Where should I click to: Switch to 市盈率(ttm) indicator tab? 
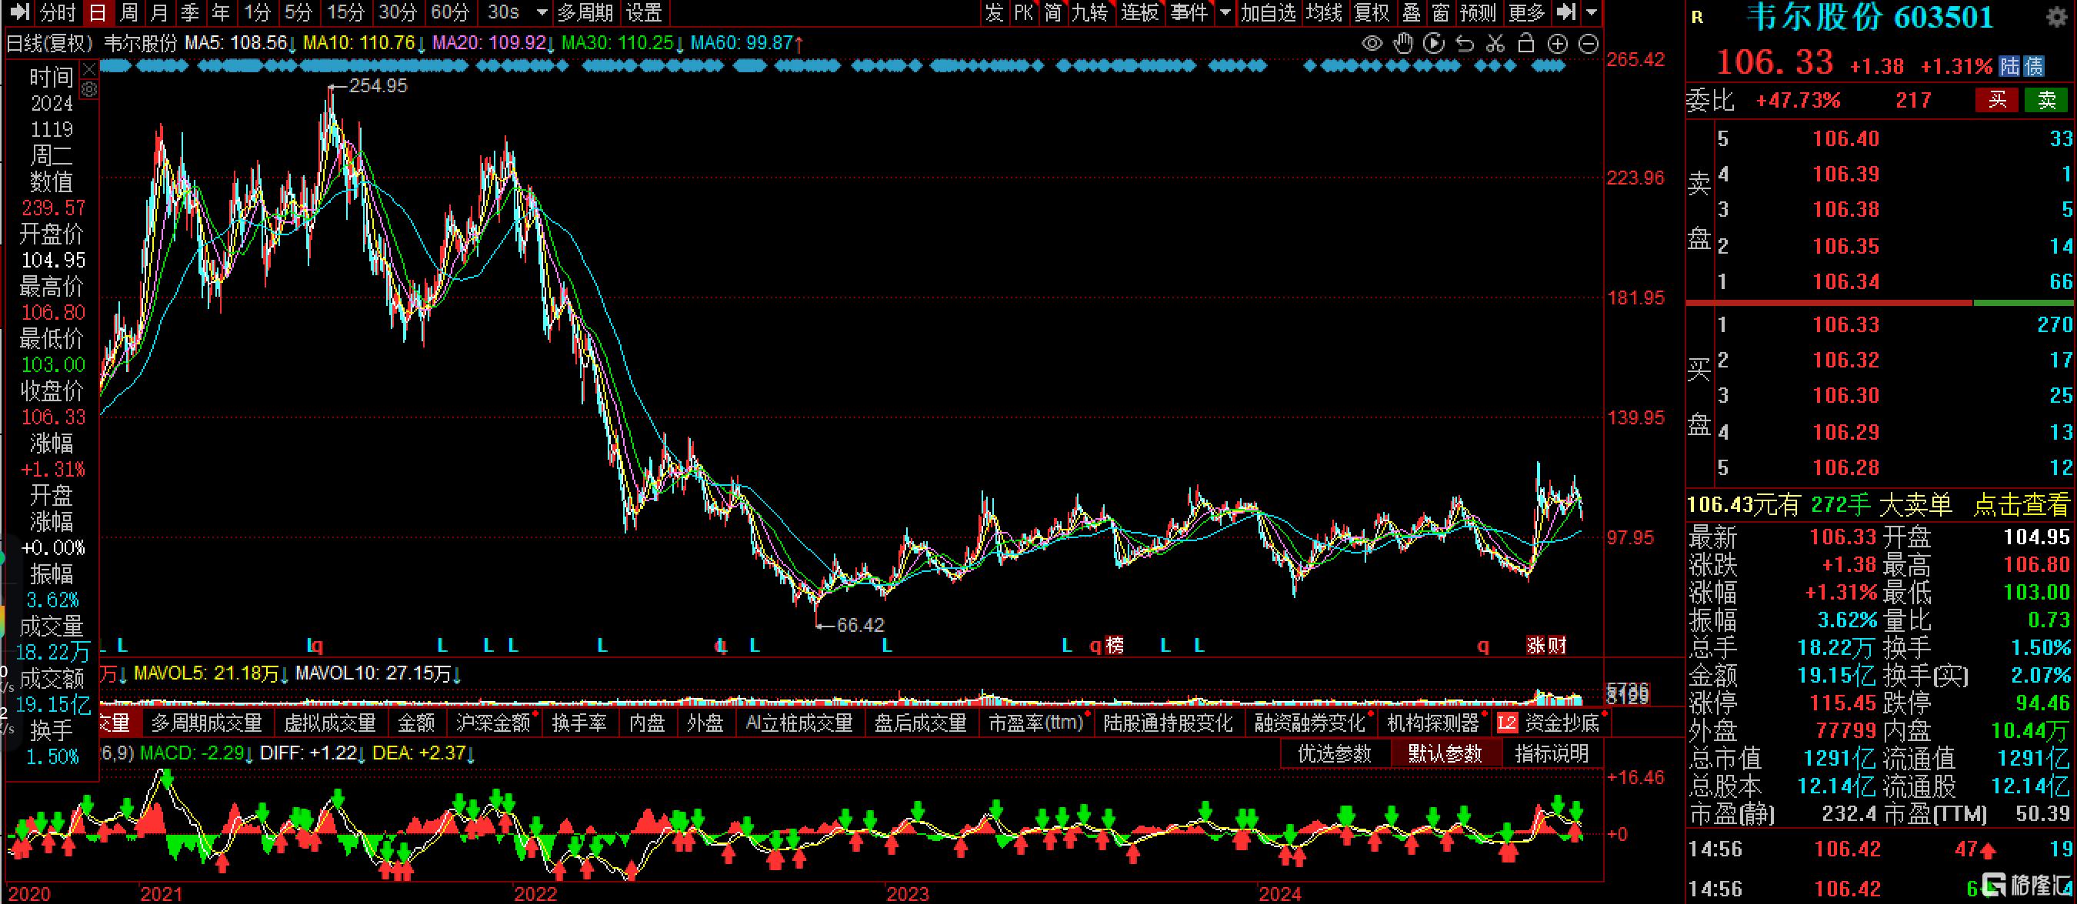click(x=1036, y=723)
